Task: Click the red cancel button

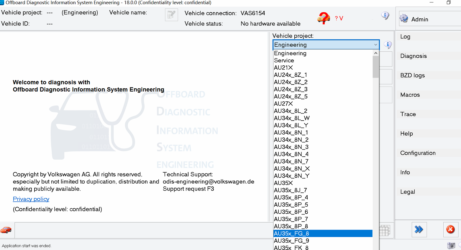Action: point(450,230)
